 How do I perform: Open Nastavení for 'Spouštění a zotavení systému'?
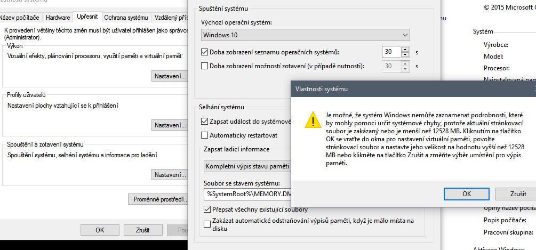(170, 175)
